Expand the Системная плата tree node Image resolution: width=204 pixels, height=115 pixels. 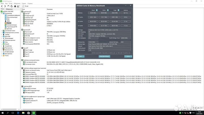coord(2,31)
